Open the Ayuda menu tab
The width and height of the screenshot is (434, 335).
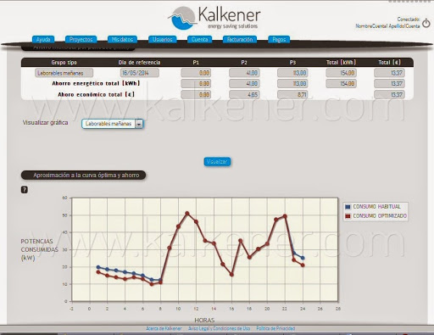tap(43, 39)
